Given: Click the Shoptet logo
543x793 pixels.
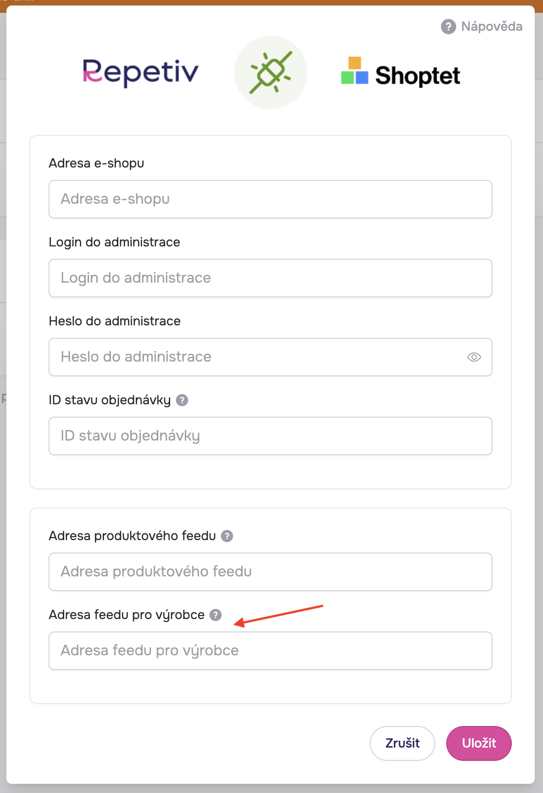Looking at the screenshot, I should click(400, 73).
